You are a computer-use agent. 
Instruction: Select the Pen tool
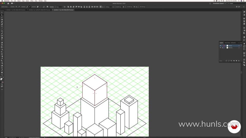point(2,22)
